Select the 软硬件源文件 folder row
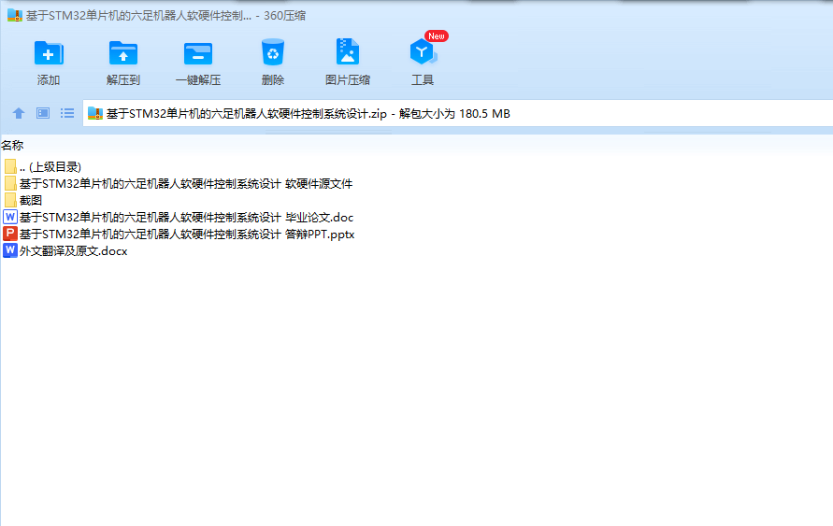This screenshot has height=526, width=833. coord(178,184)
